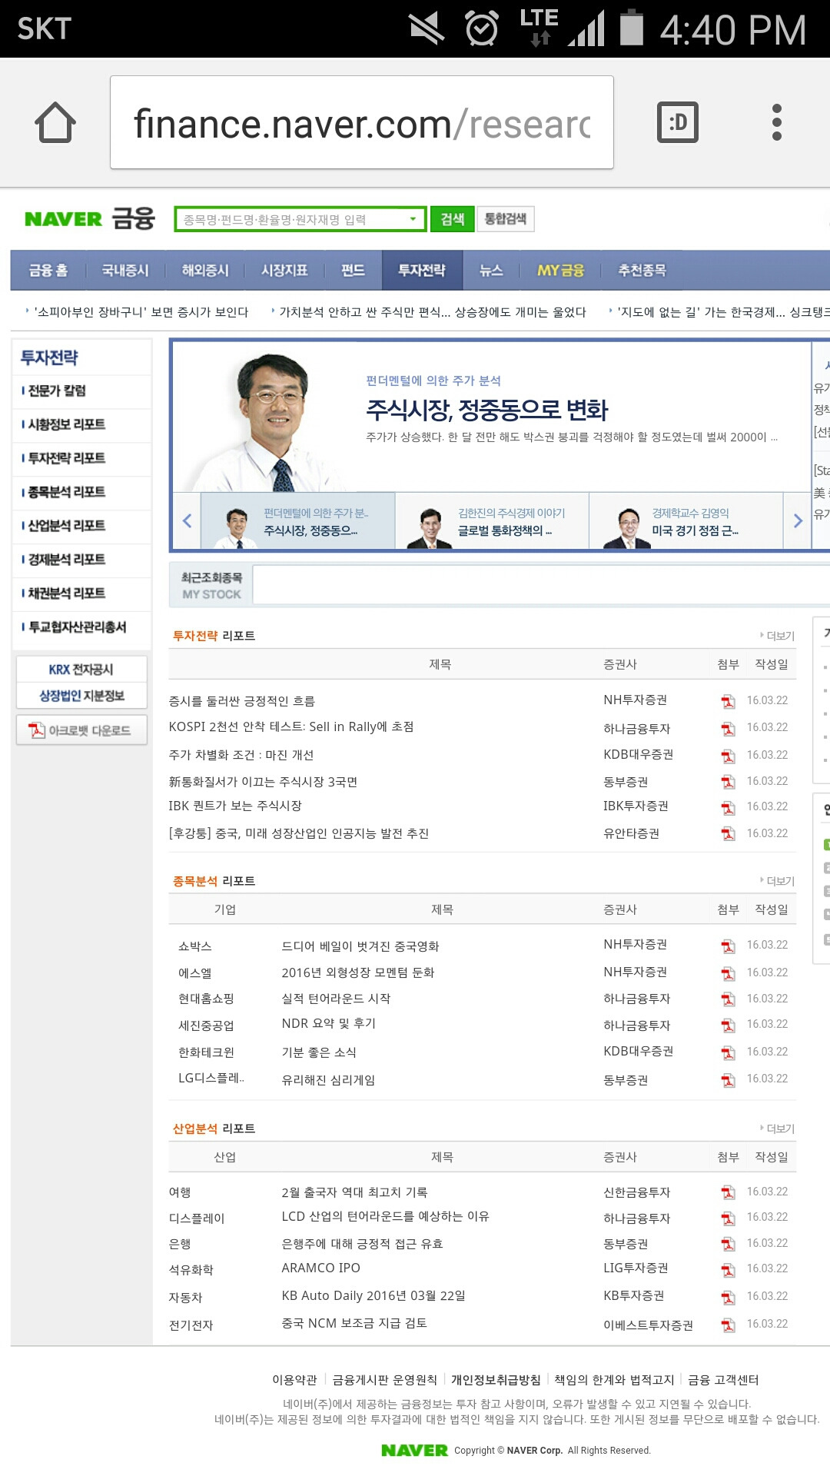
Task: Open the PDF attachment for the 한화테크윈 report
Action: pos(728,1052)
